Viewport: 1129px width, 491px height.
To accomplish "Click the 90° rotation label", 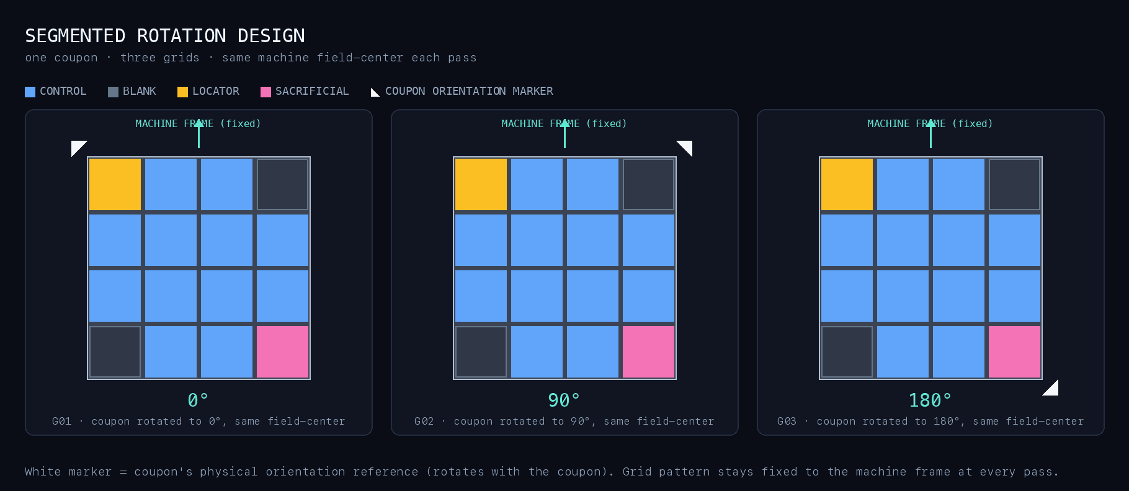I will (564, 400).
